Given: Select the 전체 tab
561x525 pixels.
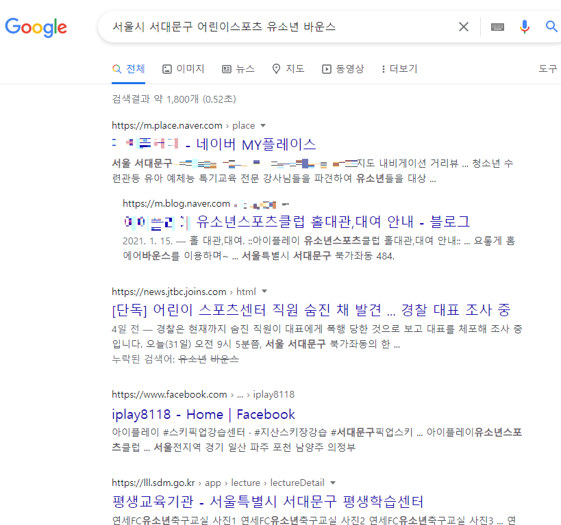Looking at the screenshot, I should [129, 68].
